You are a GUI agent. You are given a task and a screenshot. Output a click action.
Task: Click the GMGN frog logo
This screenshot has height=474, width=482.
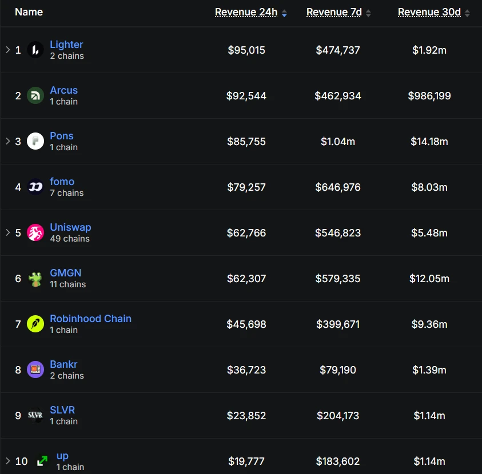(x=35, y=278)
